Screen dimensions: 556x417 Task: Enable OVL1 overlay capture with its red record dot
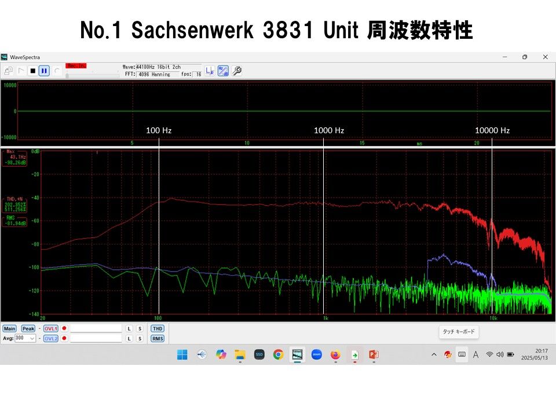(64, 328)
